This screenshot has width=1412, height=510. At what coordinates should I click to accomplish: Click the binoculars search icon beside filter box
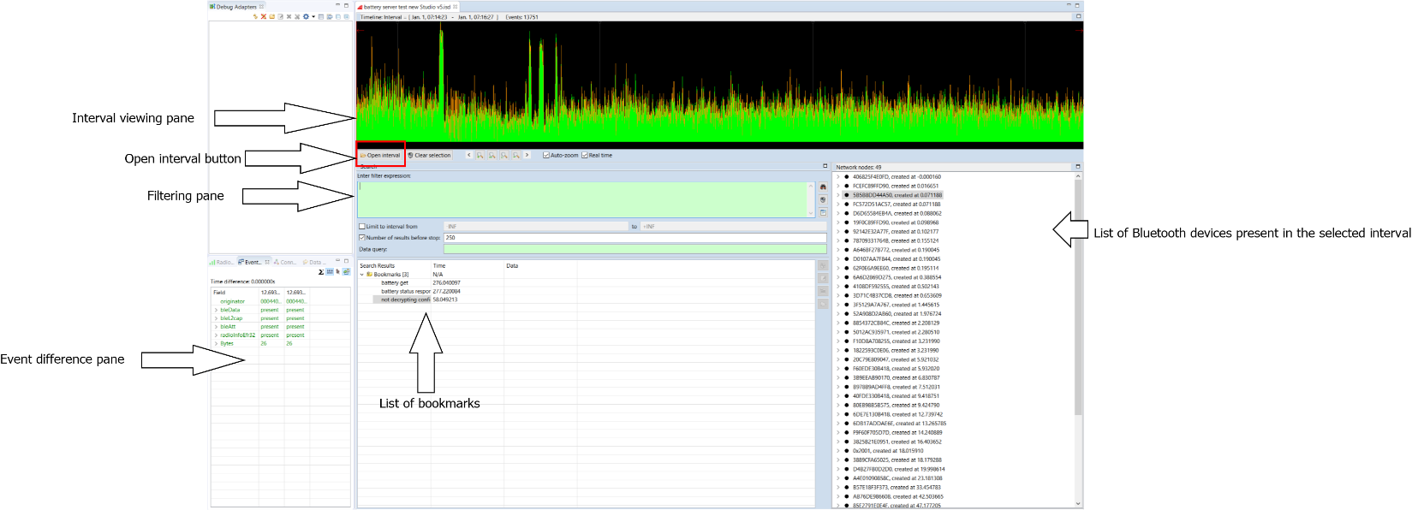coord(823,187)
